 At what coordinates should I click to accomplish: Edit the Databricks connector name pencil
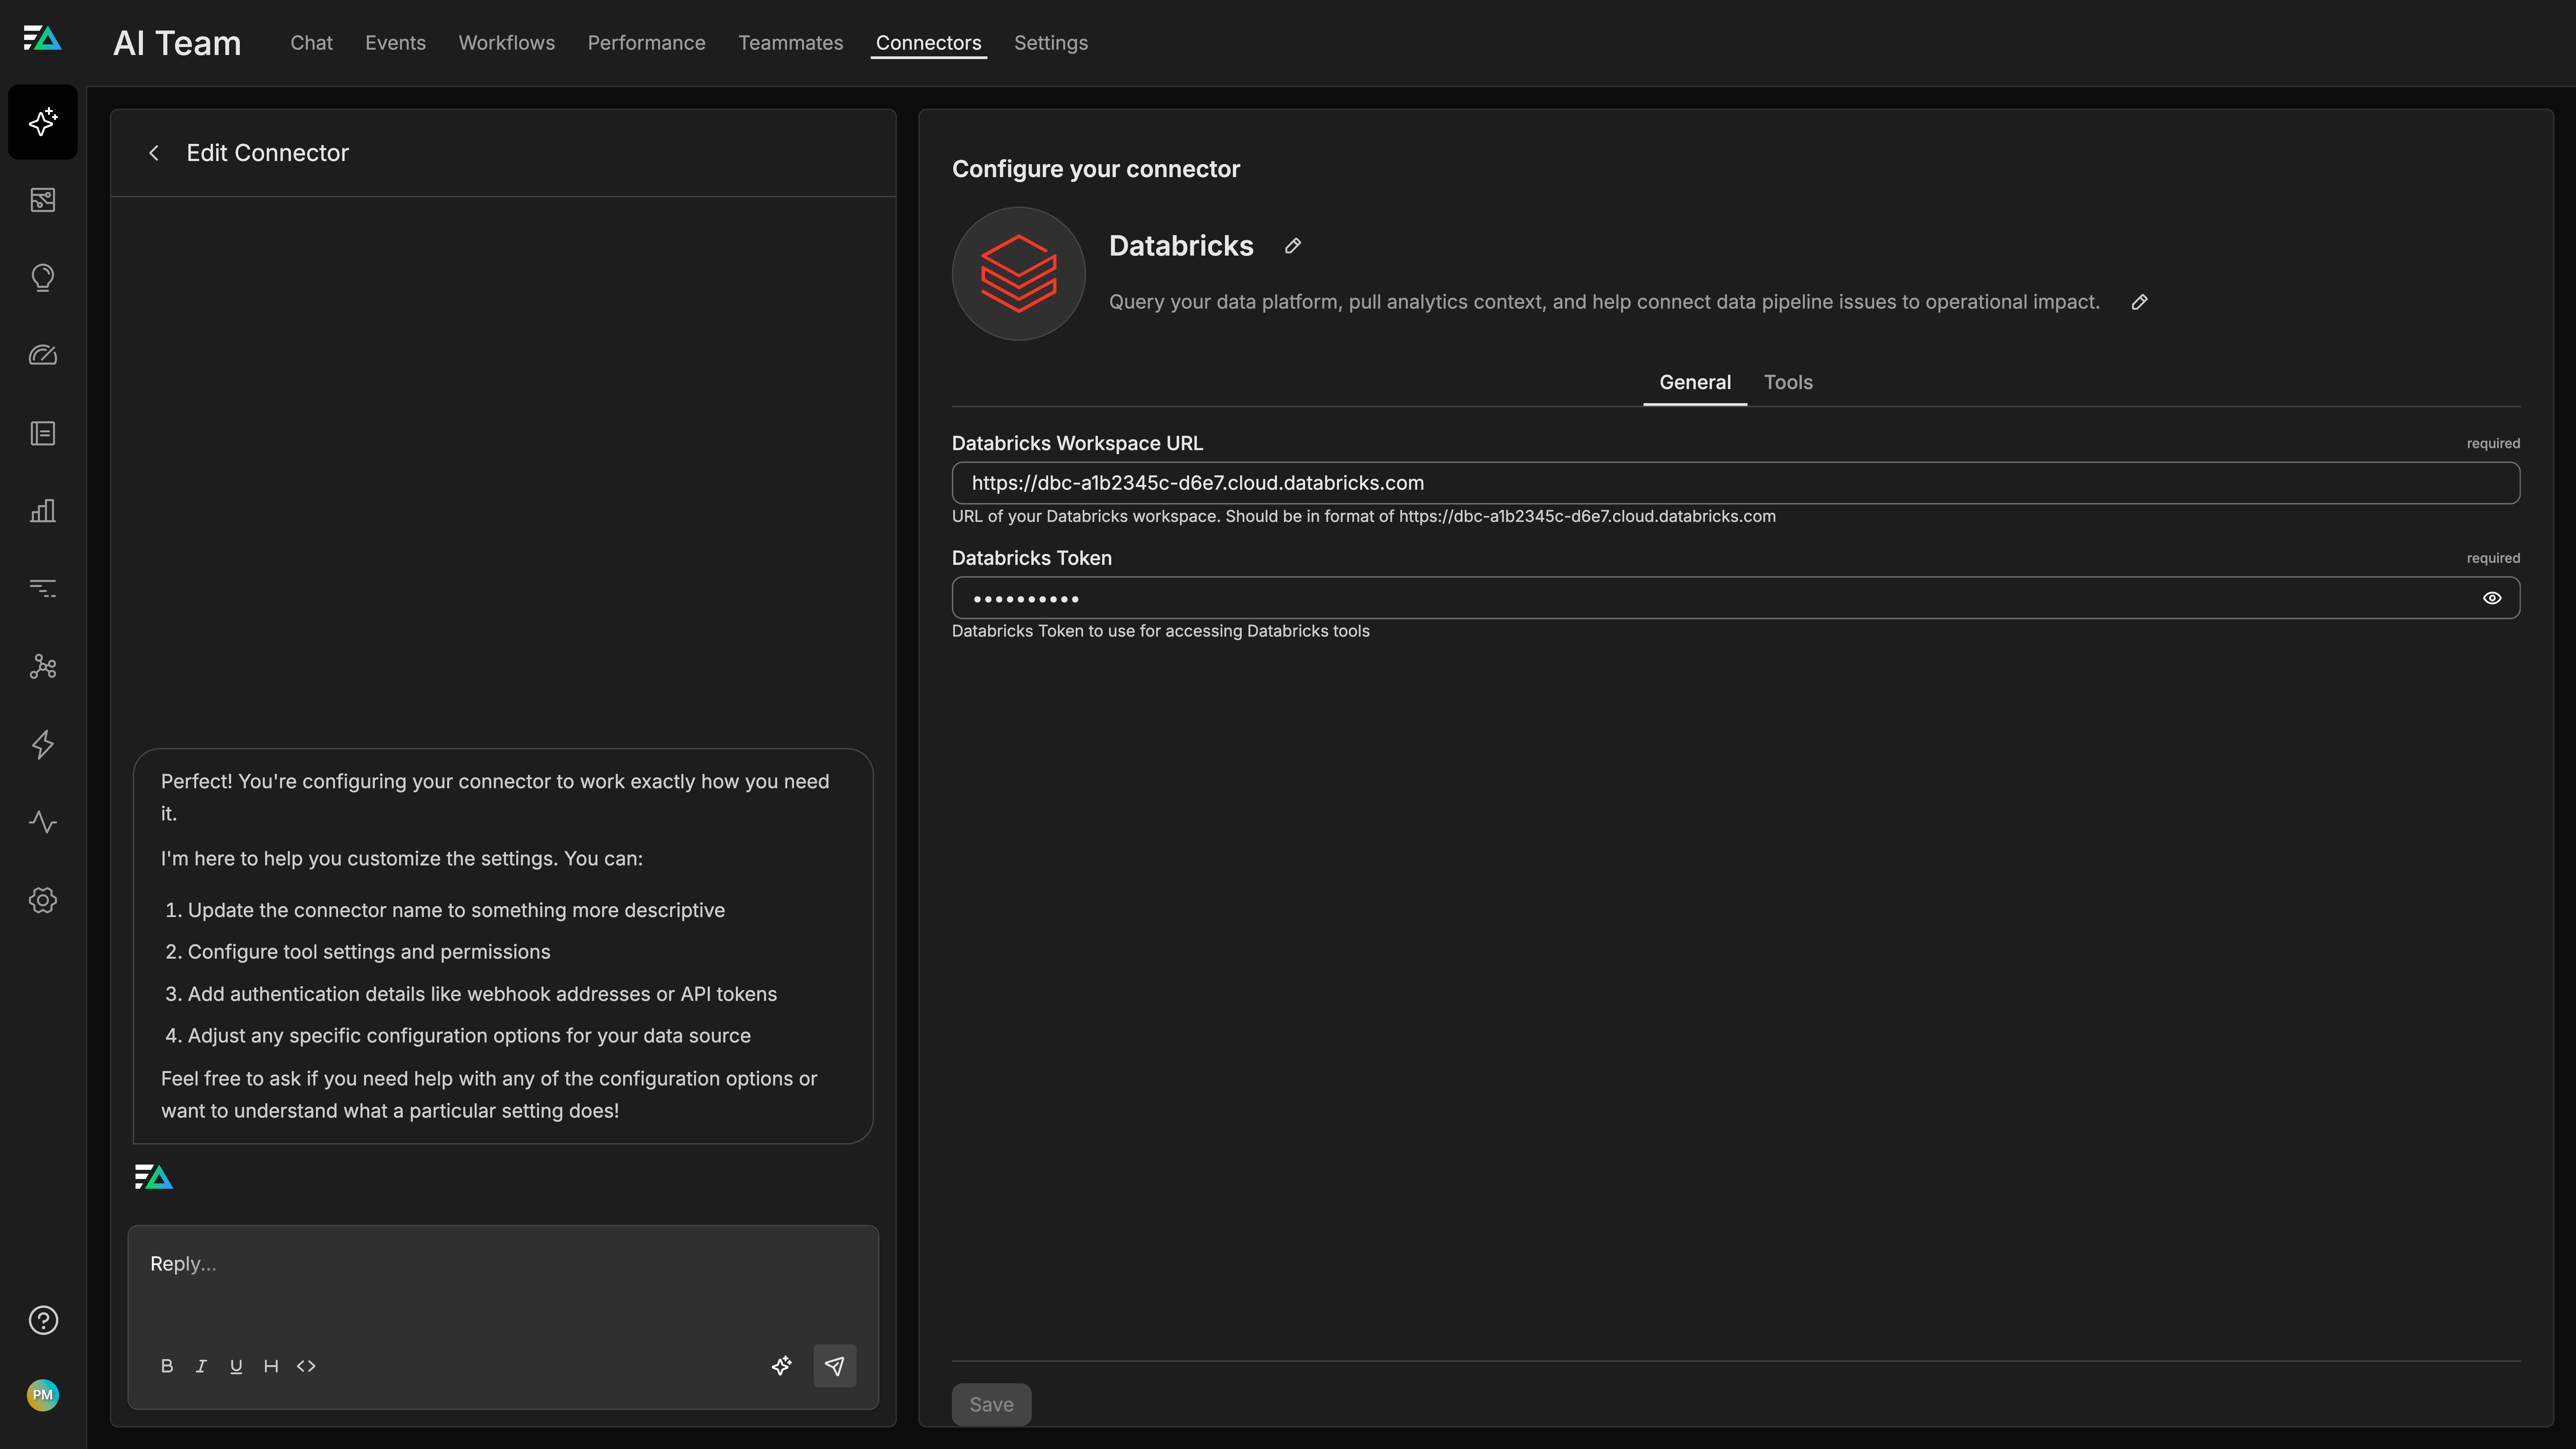pos(1293,246)
